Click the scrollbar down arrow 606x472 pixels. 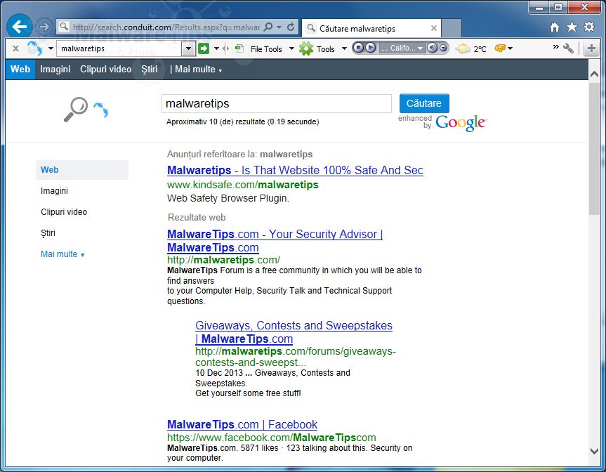pyautogui.click(x=594, y=450)
